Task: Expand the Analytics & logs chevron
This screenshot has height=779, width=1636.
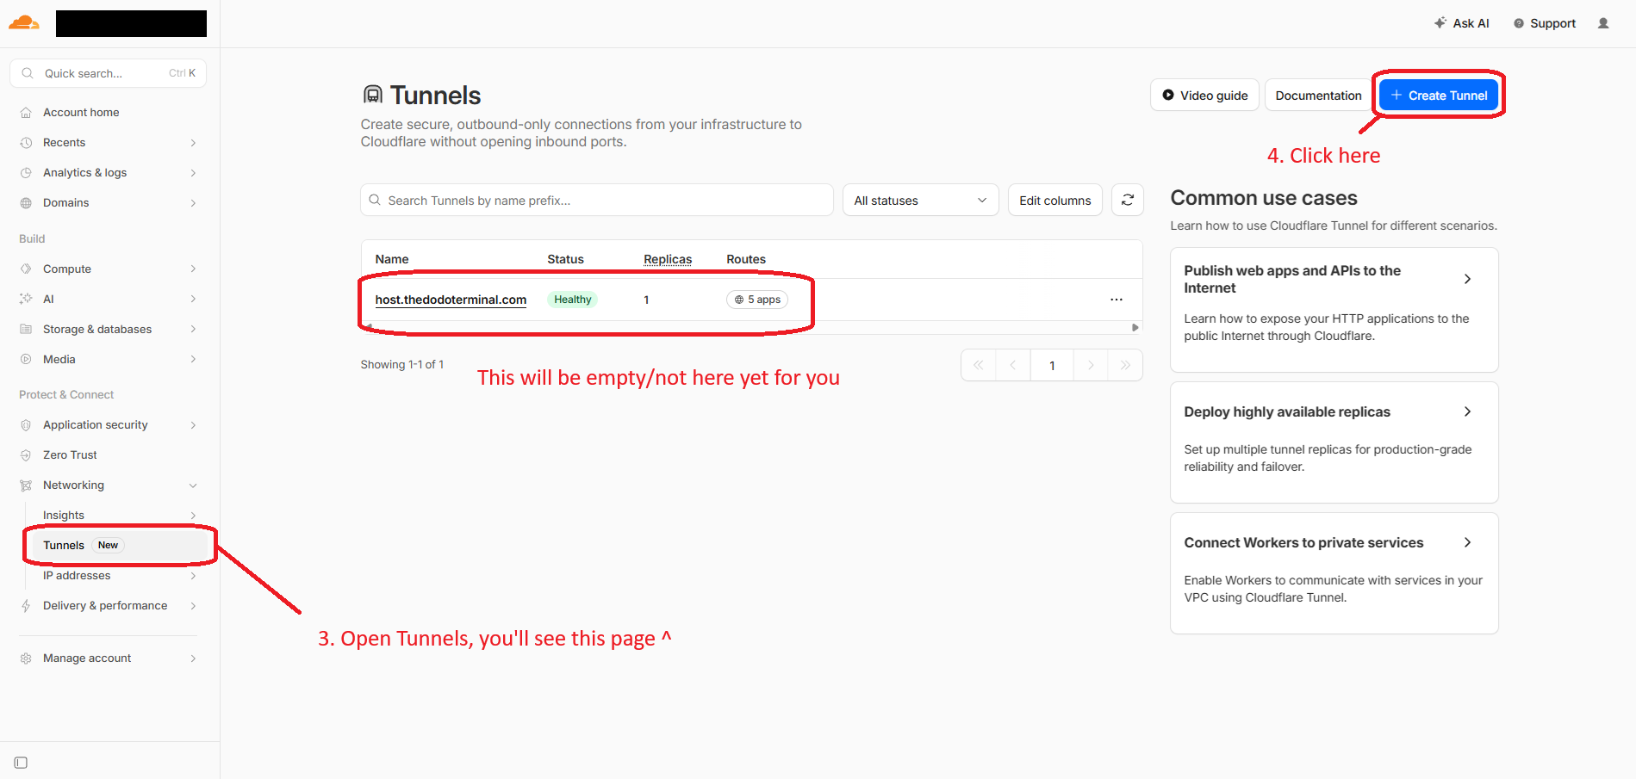Action: 193,173
